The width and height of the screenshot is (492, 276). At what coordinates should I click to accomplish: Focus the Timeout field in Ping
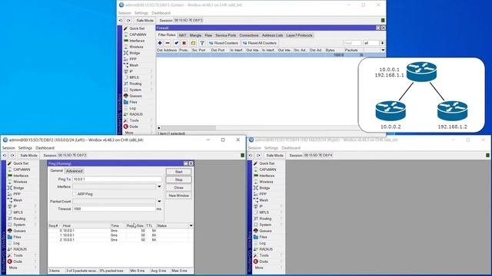(114, 209)
